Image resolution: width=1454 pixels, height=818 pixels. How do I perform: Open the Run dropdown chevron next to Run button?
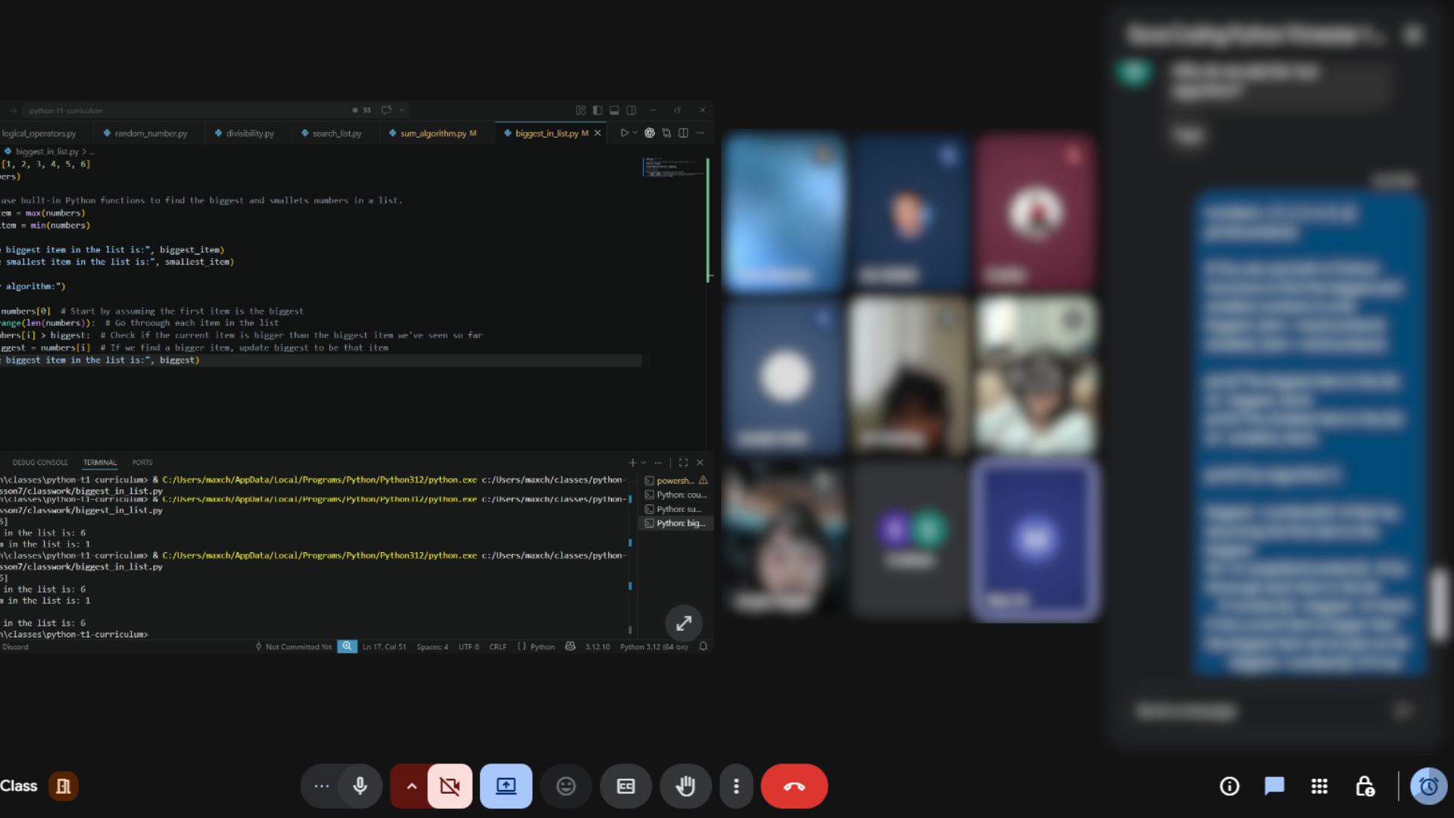point(635,133)
